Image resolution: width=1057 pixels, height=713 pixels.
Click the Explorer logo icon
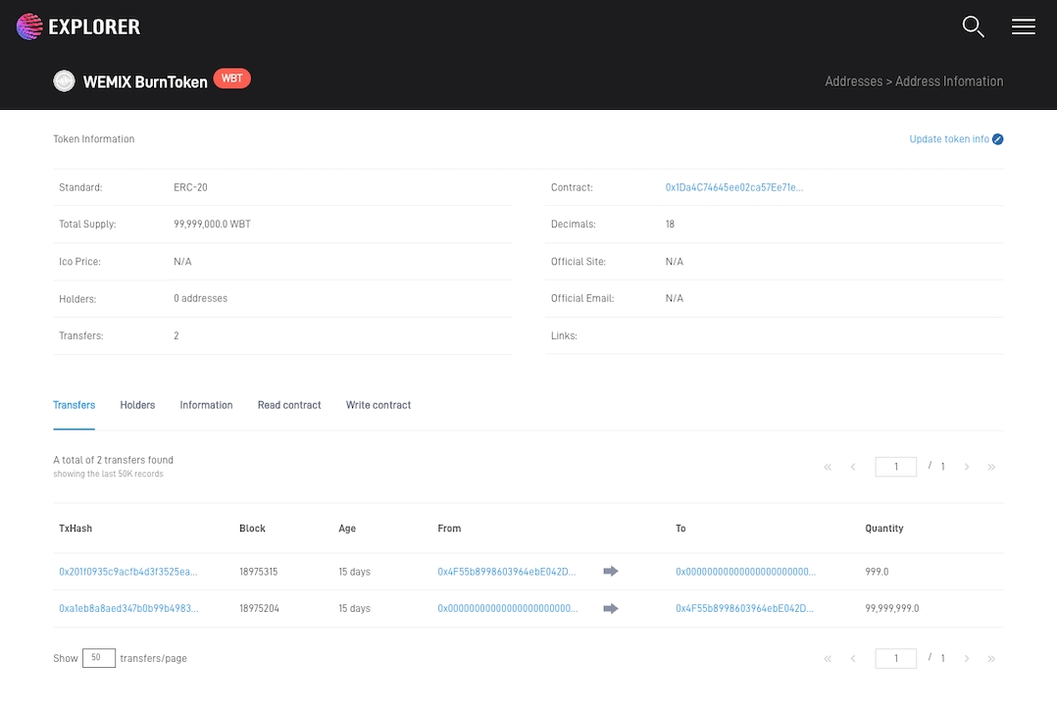click(30, 26)
